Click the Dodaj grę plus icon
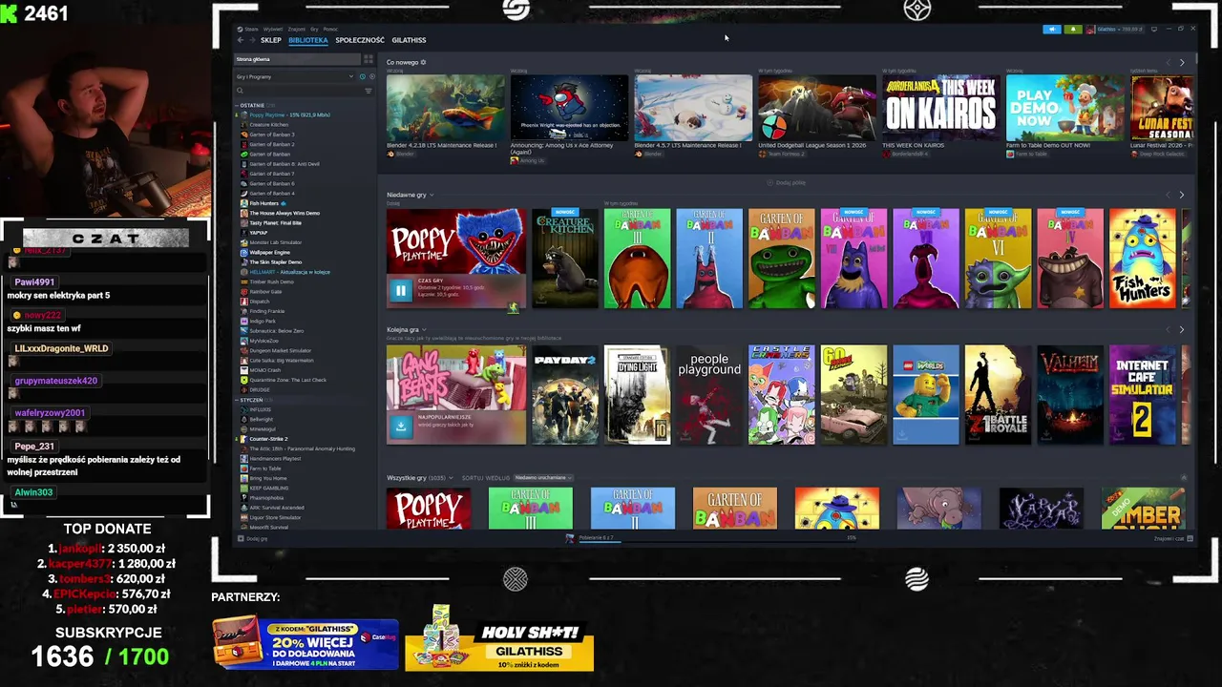The width and height of the screenshot is (1222, 687). pyautogui.click(x=241, y=538)
